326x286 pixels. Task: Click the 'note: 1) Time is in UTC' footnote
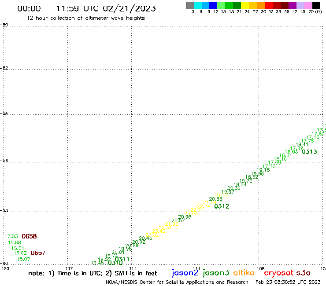65,273
